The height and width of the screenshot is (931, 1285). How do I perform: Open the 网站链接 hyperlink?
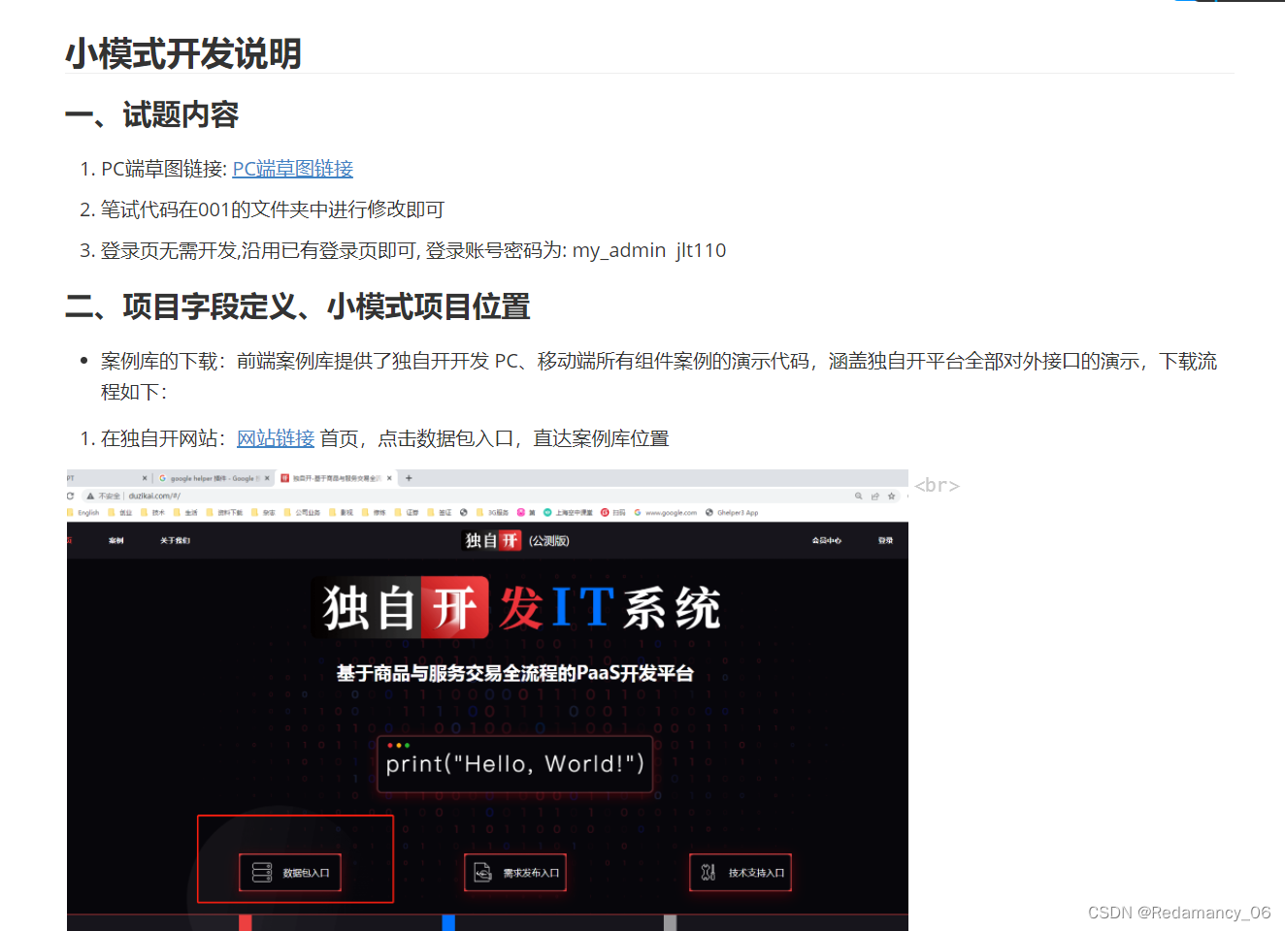pyautogui.click(x=276, y=438)
